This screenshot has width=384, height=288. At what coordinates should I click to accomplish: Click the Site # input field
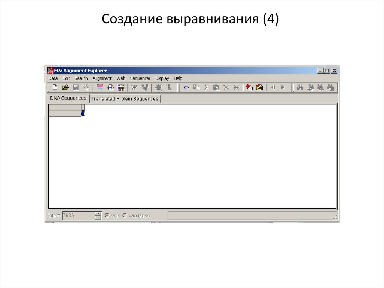(78, 216)
